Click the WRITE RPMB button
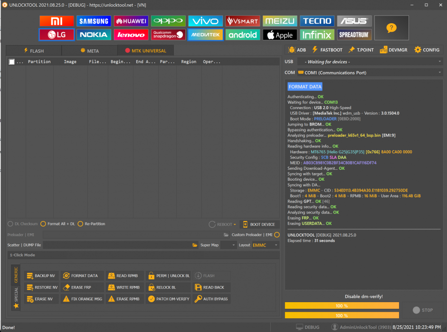The width and height of the screenshot is (447, 332). coord(124,287)
